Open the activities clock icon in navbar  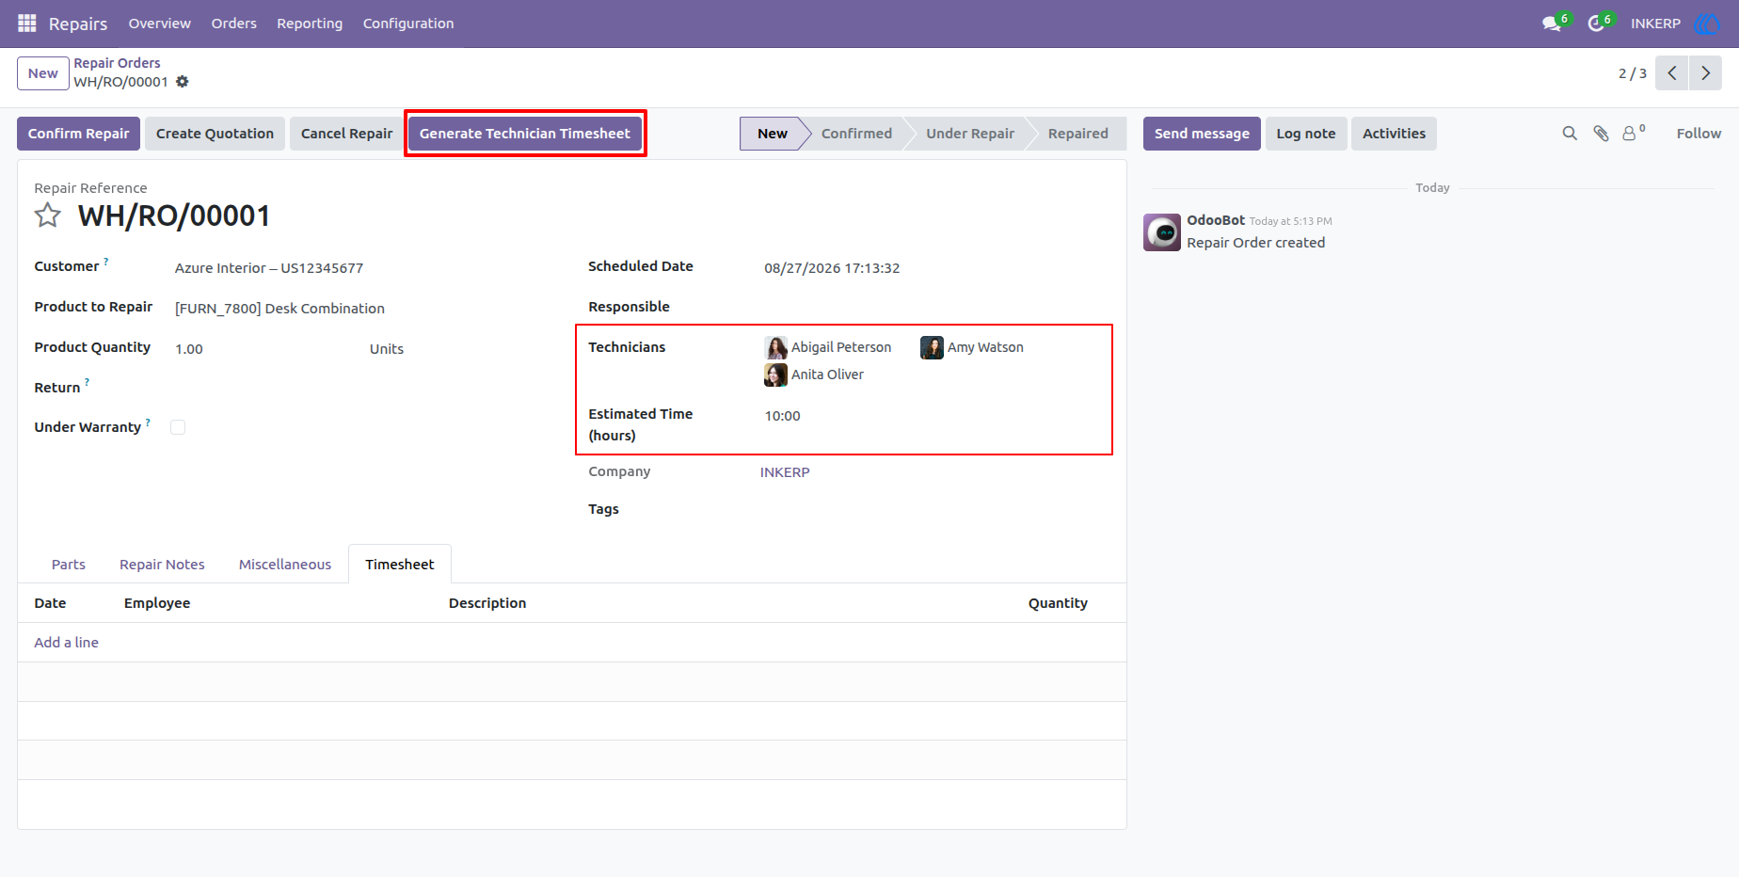1596,24
